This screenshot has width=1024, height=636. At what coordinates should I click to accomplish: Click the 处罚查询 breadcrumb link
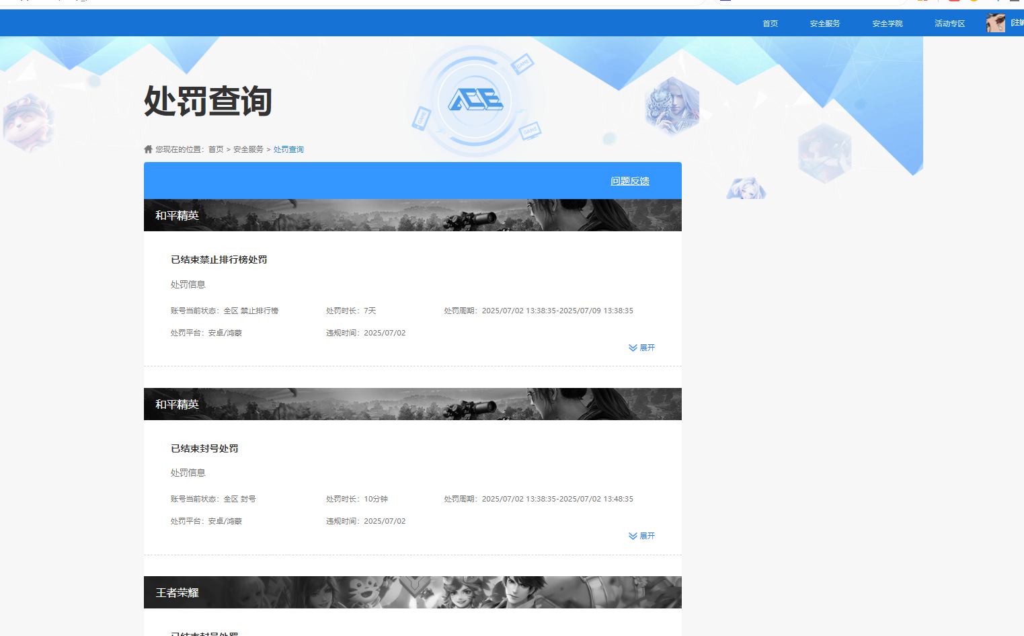point(288,149)
